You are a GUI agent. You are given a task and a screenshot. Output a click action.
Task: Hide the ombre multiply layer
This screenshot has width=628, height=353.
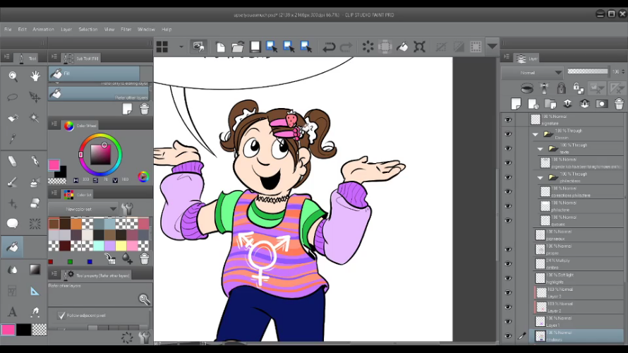(x=508, y=264)
